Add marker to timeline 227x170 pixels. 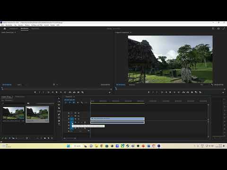[x=78, y=102]
